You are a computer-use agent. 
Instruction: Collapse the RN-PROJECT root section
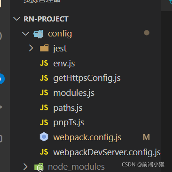(x=16, y=19)
